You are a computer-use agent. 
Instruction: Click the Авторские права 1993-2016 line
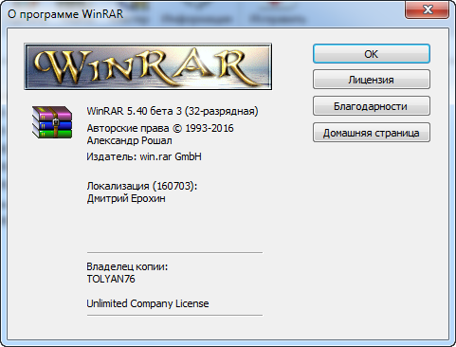pyautogui.click(x=160, y=128)
